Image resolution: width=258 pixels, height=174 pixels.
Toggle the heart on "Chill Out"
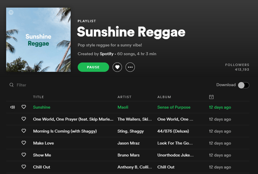[24, 167]
